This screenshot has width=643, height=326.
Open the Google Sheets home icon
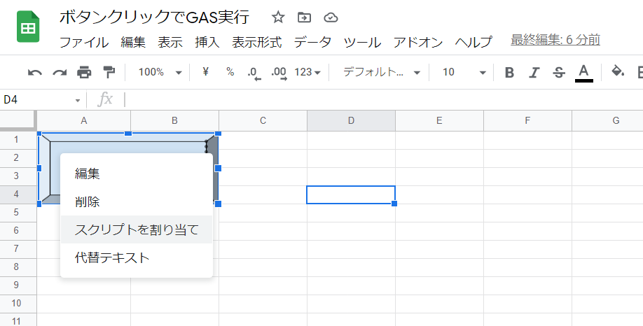(x=28, y=27)
